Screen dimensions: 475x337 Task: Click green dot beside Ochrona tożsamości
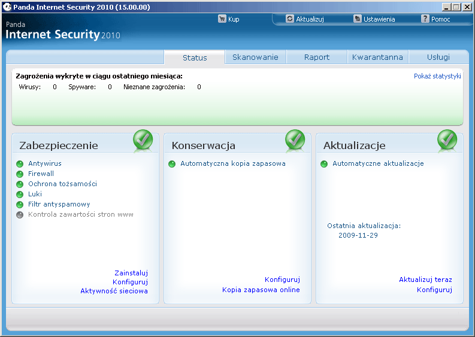pos(20,184)
